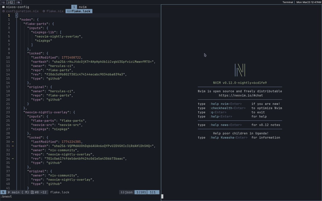The height and width of the screenshot is (201, 322).
Task: Click the N normal-mode indicator
Action: tap(3, 192)
